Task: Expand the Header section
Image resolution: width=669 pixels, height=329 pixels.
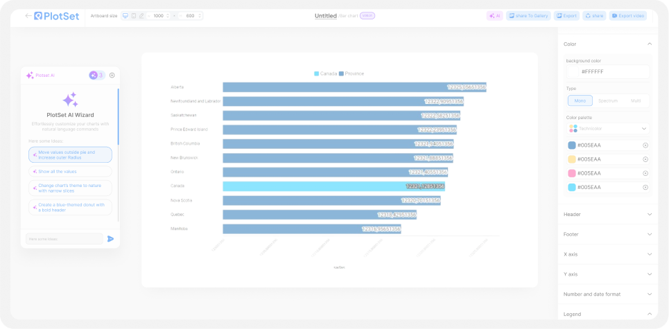Action: [x=607, y=214]
